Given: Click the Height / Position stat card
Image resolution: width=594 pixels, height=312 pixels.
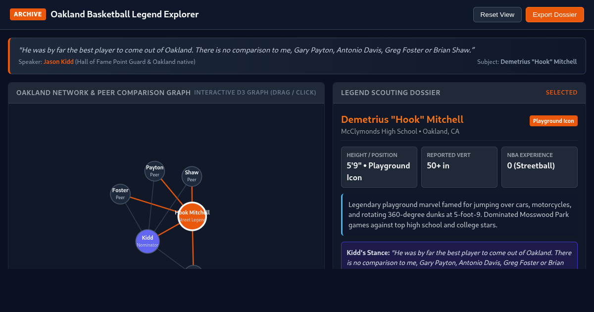Looking at the screenshot, I should [379, 167].
